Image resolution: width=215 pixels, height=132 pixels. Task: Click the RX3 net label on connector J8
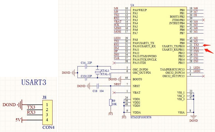click(31, 112)
